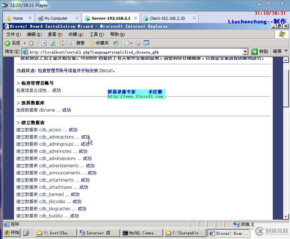Open the 查看(V) menu
Viewport: 290px width, 239px height.
[x=55, y=34]
